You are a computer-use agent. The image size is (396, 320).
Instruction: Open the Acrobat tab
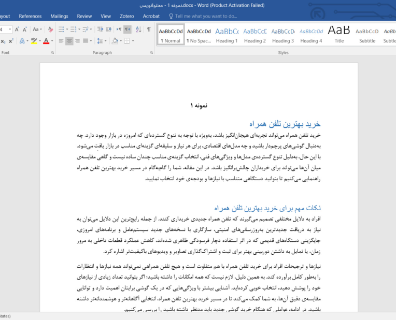click(x=151, y=16)
